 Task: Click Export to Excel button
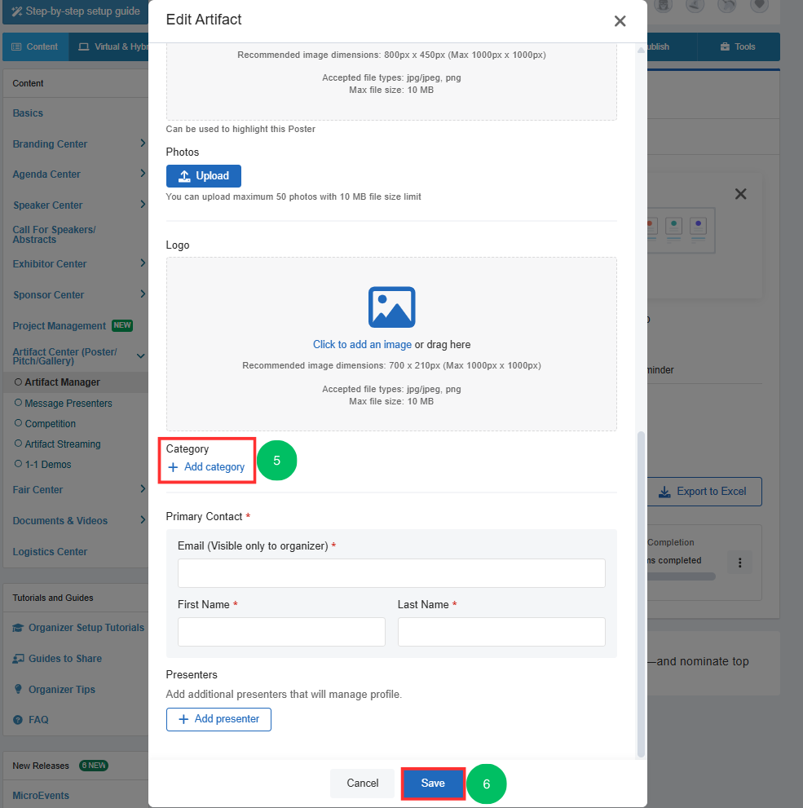pyautogui.click(x=704, y=492)
